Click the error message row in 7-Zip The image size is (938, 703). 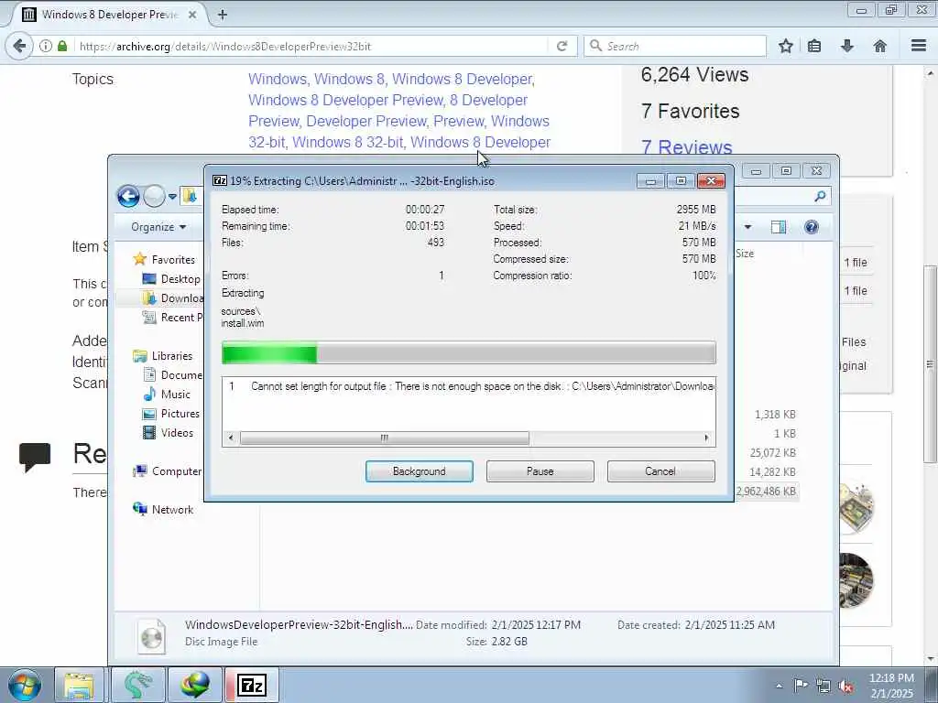[x=468, y=386]
